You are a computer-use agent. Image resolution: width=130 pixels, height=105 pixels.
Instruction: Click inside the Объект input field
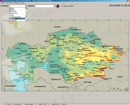(44, 6)
